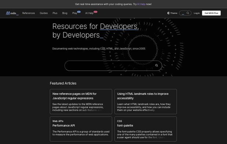Follow the AI Help link in the top banner
227x144 pixels.
click(x=141, y=4)
